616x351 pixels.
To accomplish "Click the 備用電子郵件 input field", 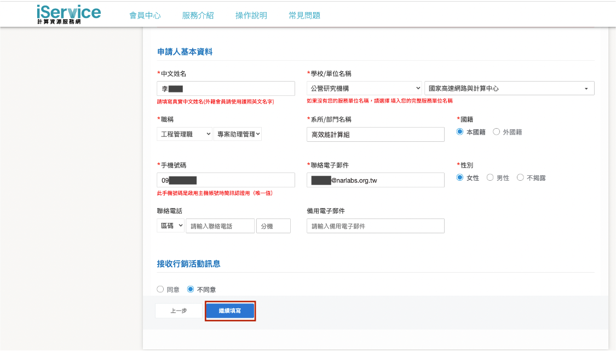I will 375,226.
